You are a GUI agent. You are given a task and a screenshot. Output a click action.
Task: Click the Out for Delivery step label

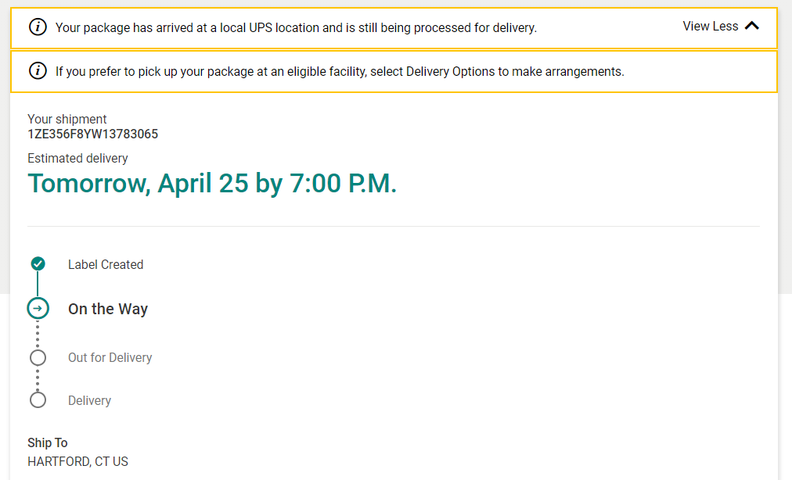pos(110,357)
